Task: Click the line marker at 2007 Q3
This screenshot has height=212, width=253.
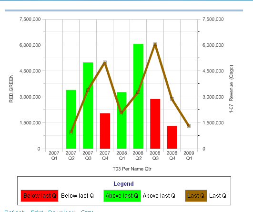Action: [88, 90]
